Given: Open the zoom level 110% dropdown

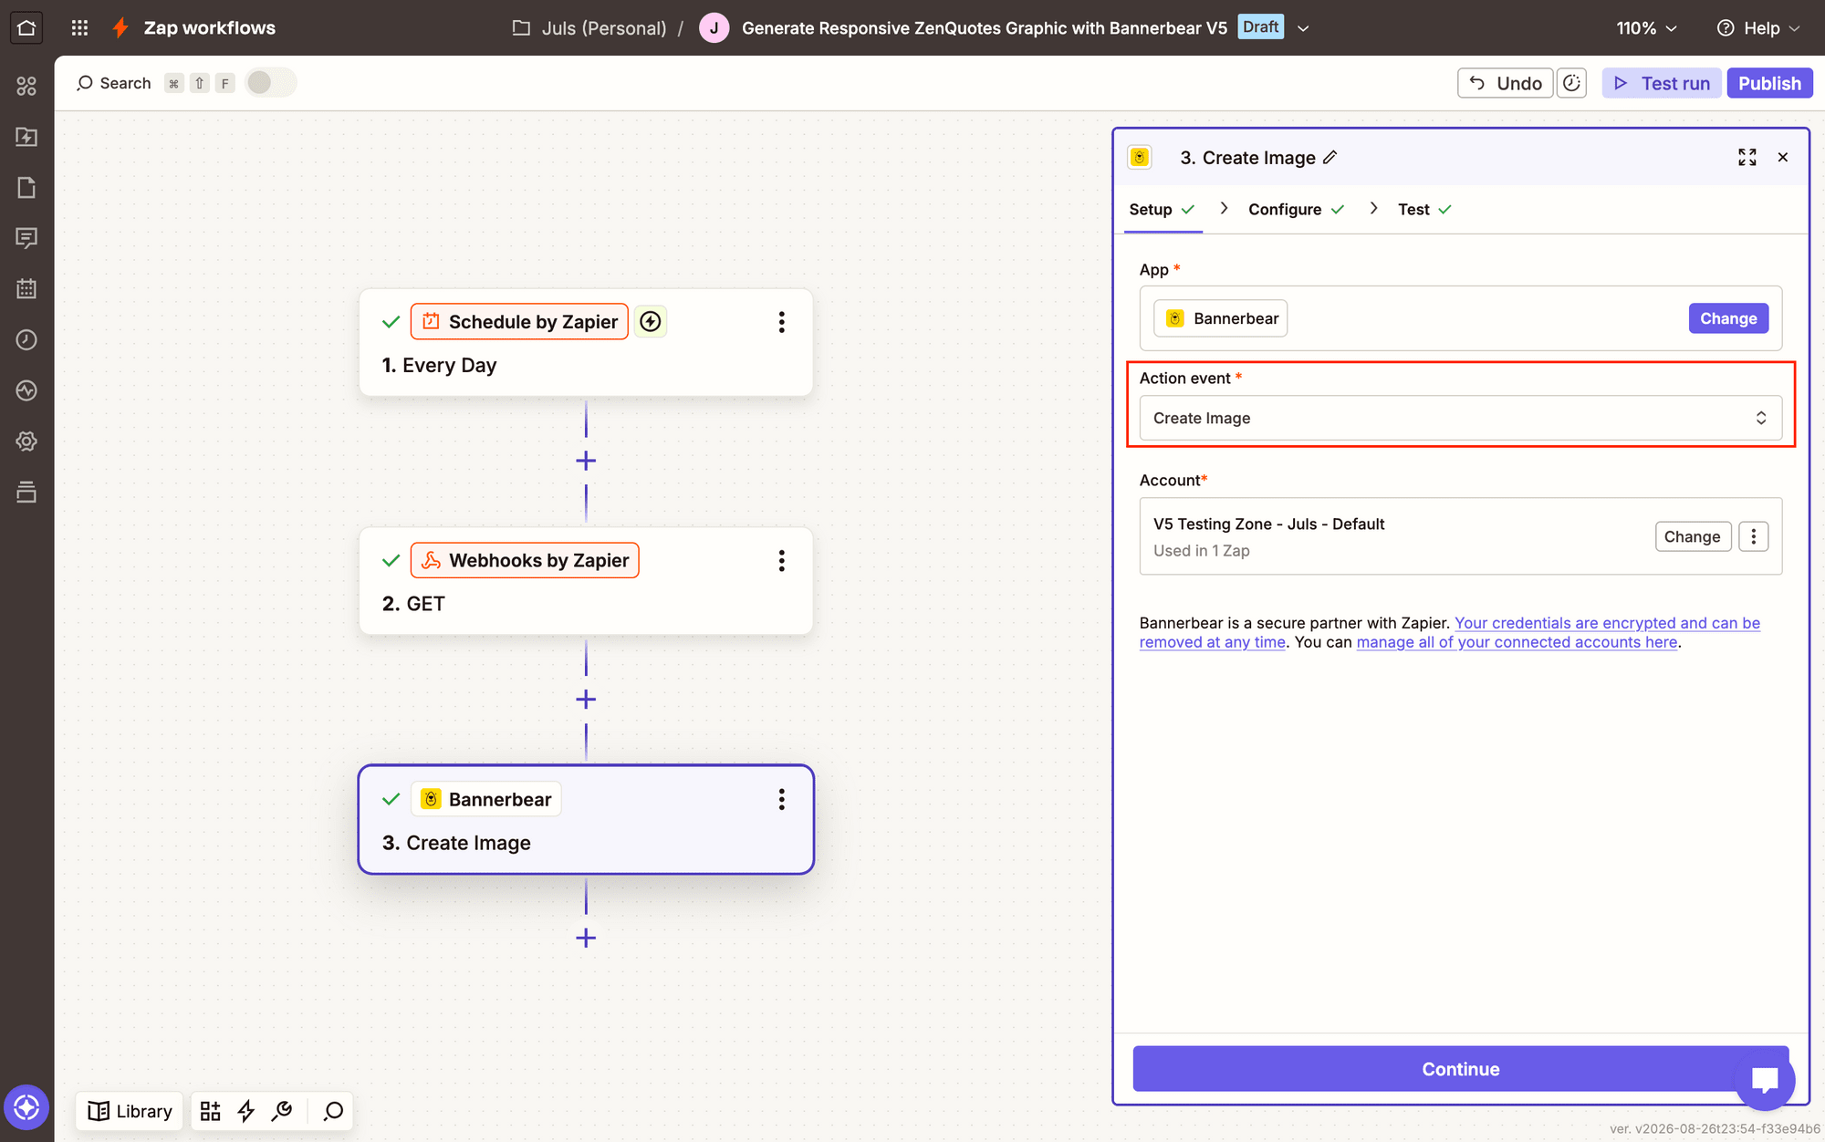Looking at the screenshot, I should coord(1647,28).
